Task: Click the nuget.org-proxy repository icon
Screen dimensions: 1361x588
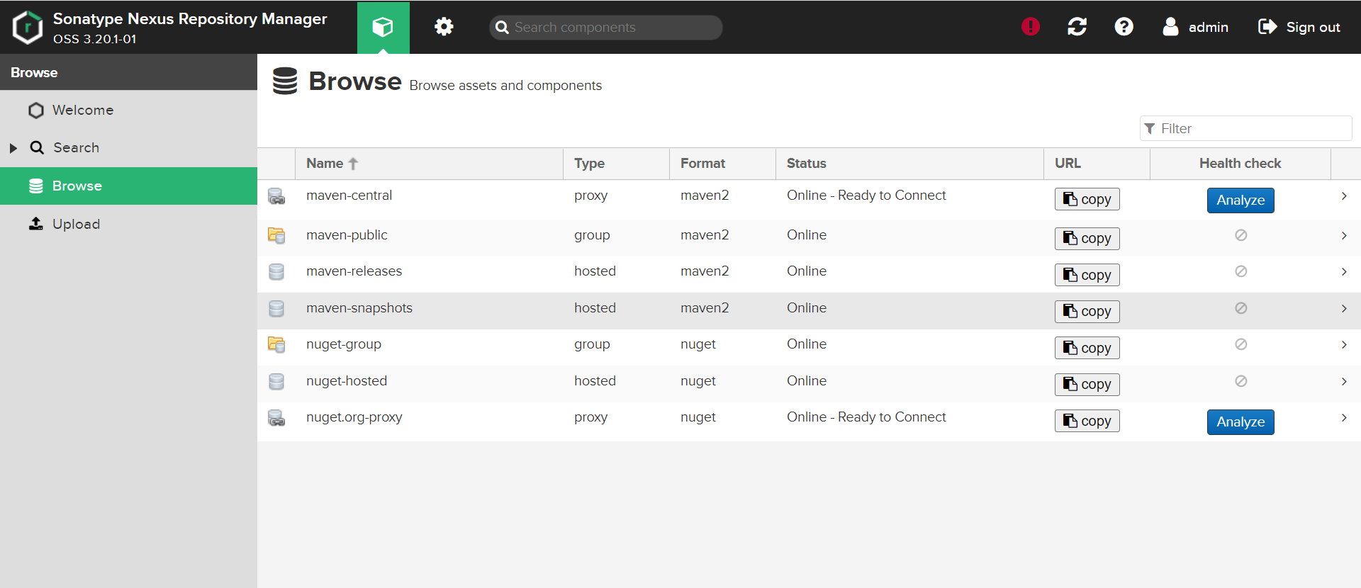Action: tap(276, 419)
